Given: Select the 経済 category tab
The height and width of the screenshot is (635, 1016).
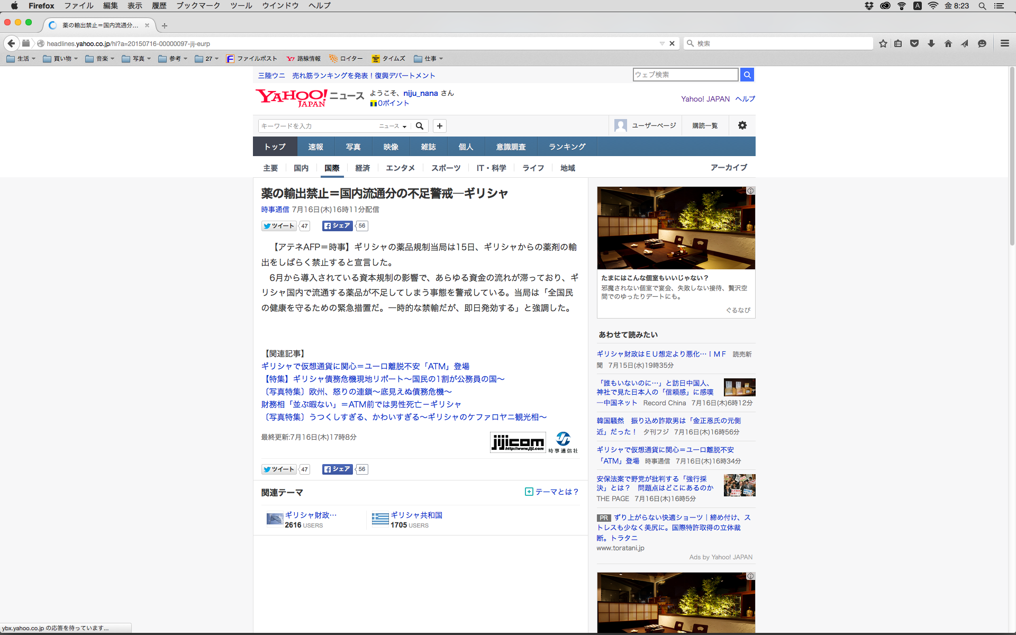Looking at the screenshot, I should (362, 168).
